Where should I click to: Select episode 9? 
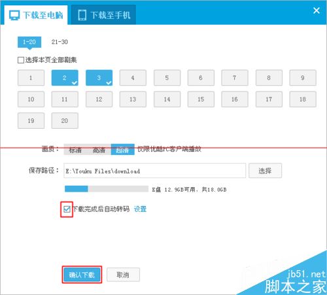click(303, 78)
